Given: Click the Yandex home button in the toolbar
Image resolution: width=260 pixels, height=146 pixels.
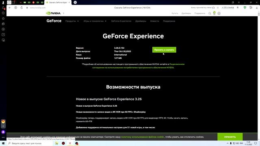Looking at the screenshot, I should (15, 8).
